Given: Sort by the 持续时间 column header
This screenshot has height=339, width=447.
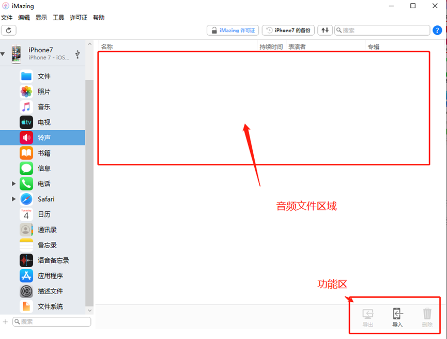Looking at the screenshot, I should 271,47.
